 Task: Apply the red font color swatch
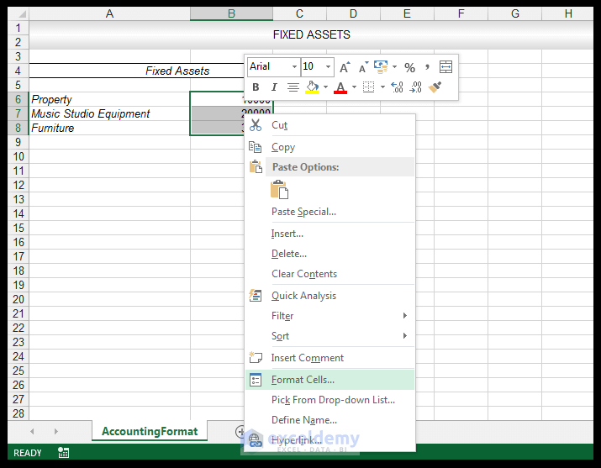(340, 87)
